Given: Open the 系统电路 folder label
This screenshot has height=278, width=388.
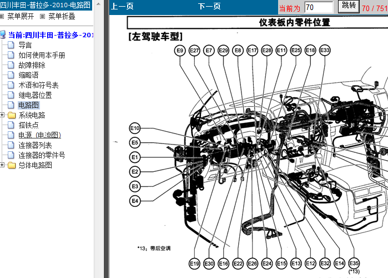Looking at the screenshot, I should 32,115.
